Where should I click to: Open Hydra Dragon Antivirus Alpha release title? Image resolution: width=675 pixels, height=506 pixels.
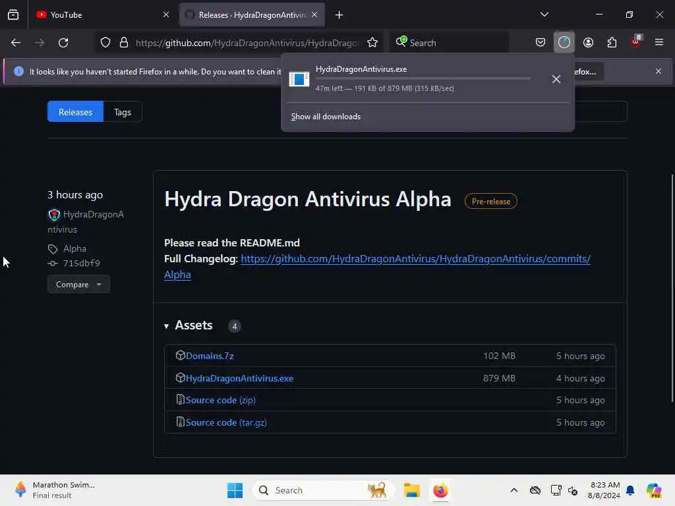point(308,199)
